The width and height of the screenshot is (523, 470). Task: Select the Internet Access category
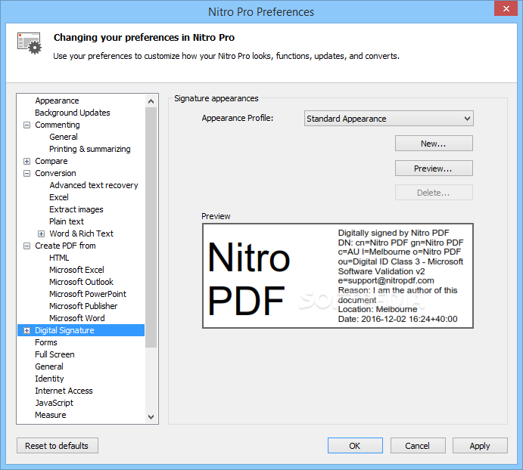pyautogui.click(x=64, y=391)
